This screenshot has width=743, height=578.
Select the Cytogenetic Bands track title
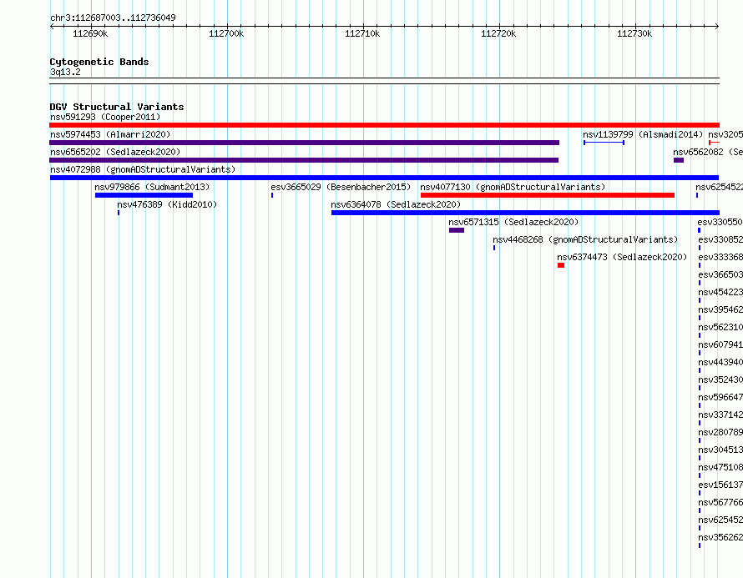99,62
